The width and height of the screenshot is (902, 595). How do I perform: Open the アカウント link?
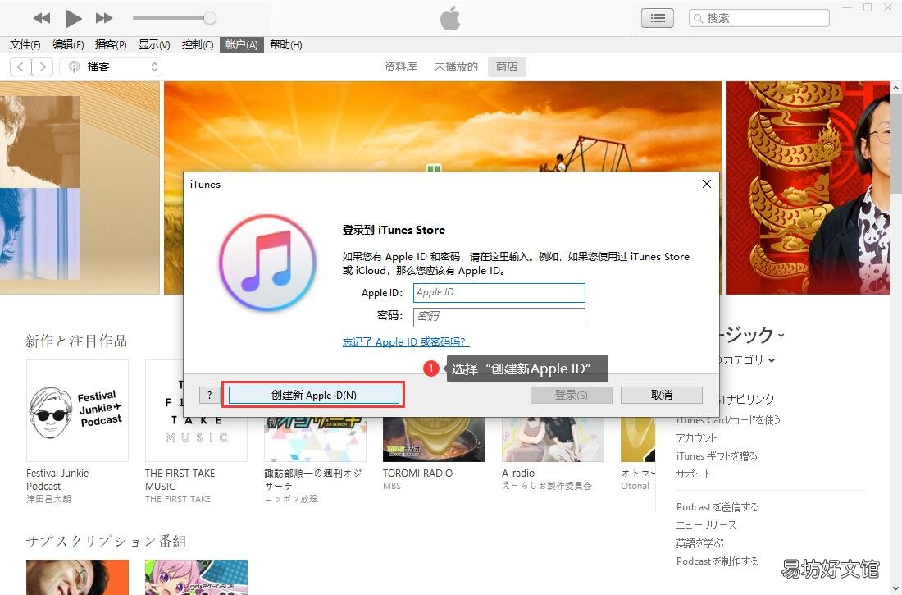[x=696, y=437]
